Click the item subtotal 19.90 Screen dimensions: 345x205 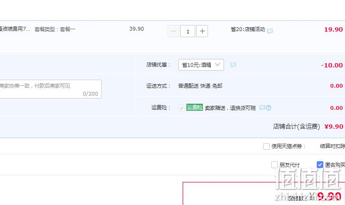pos(333,30)
